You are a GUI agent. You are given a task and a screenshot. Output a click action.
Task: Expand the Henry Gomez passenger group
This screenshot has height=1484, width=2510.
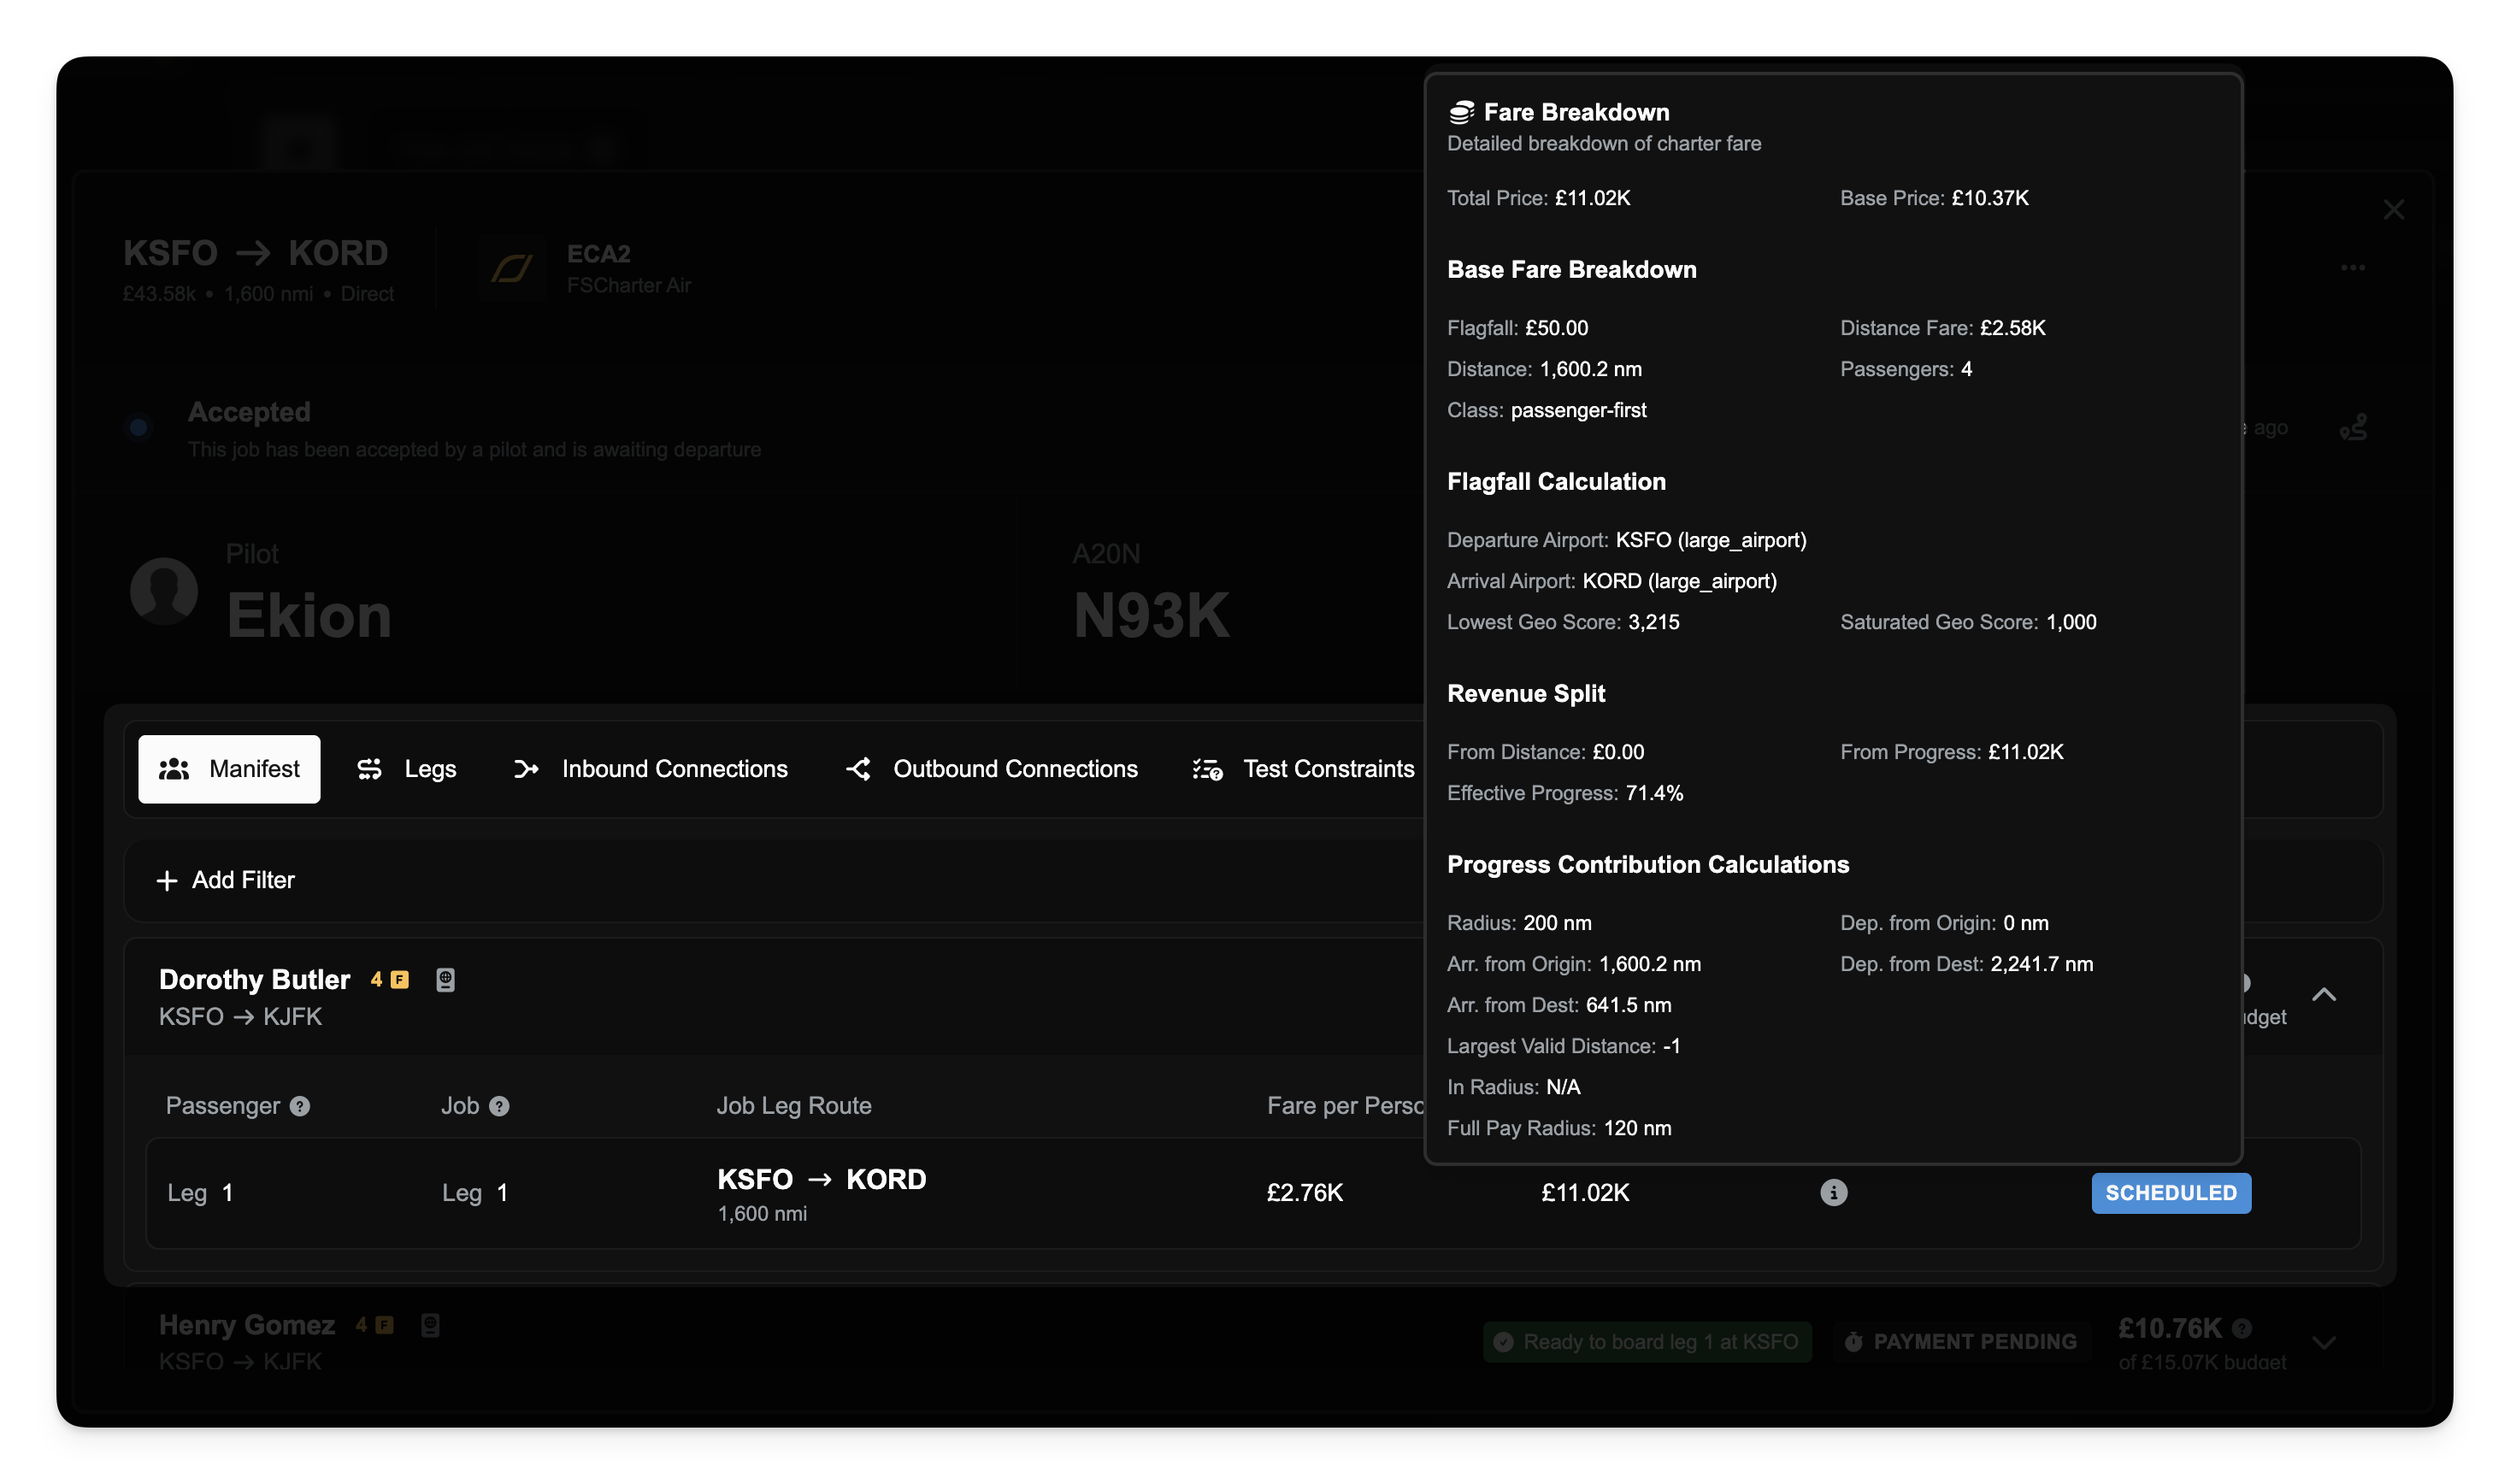click(2324, 1343)
